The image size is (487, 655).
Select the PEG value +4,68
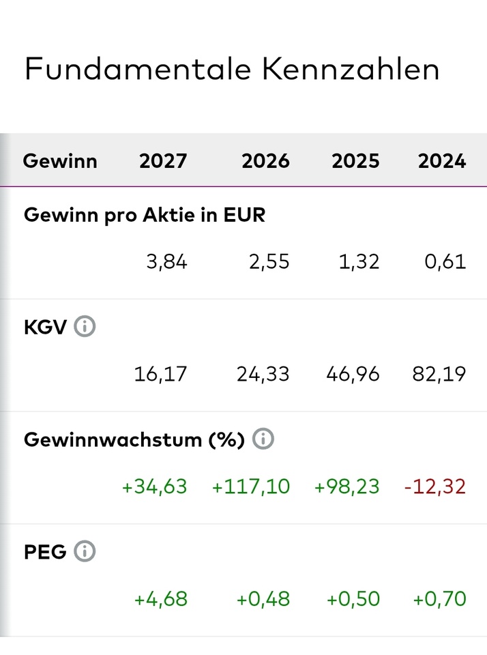pyautogui.click(x=161, y=599)
